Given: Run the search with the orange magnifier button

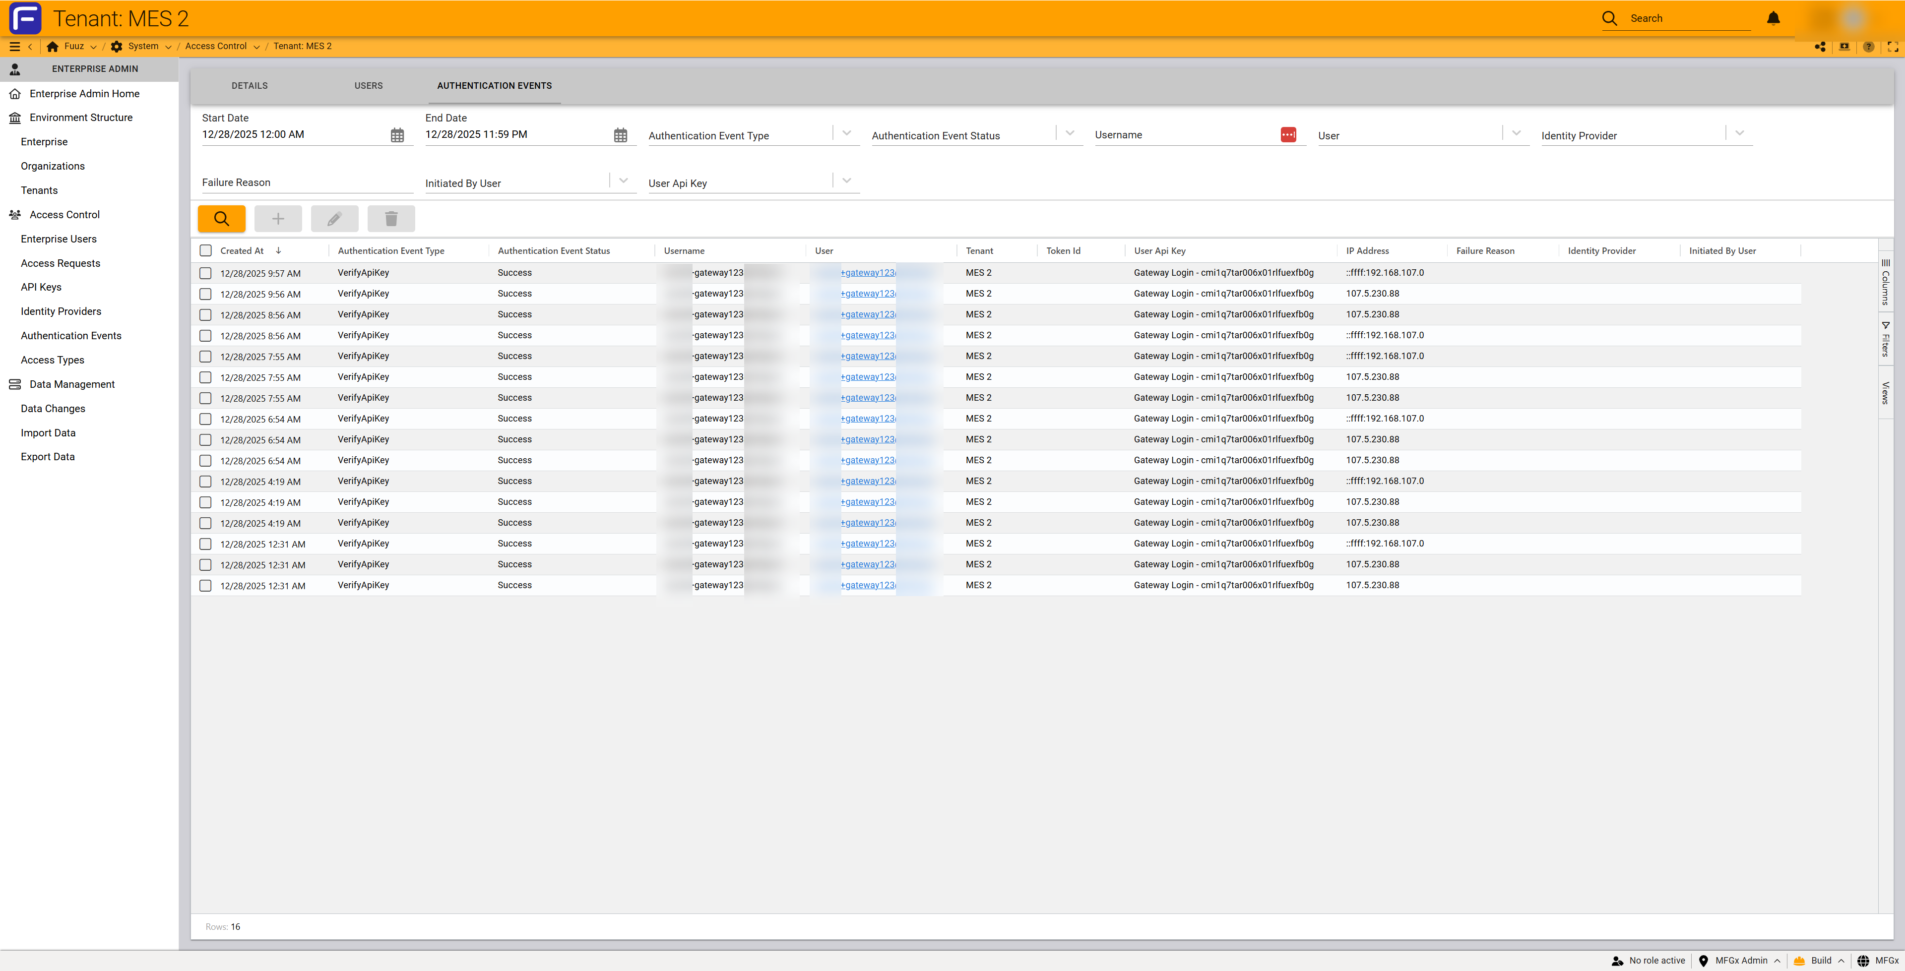Looking at the screenshot, I should point(221,219).
